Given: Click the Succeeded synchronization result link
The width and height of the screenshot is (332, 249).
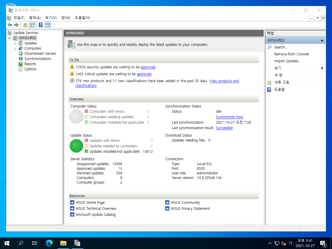Looking at the screenshot, I should (224, 128).
